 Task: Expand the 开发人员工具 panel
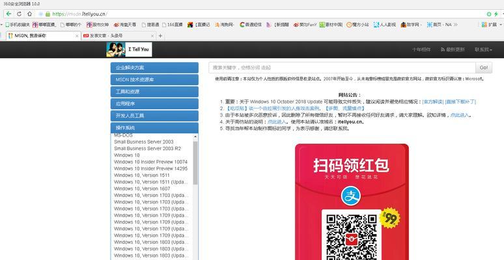click(154, 116)
